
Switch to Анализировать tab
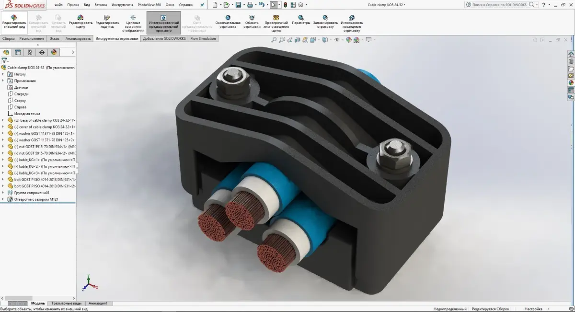[x=78, y=38]
